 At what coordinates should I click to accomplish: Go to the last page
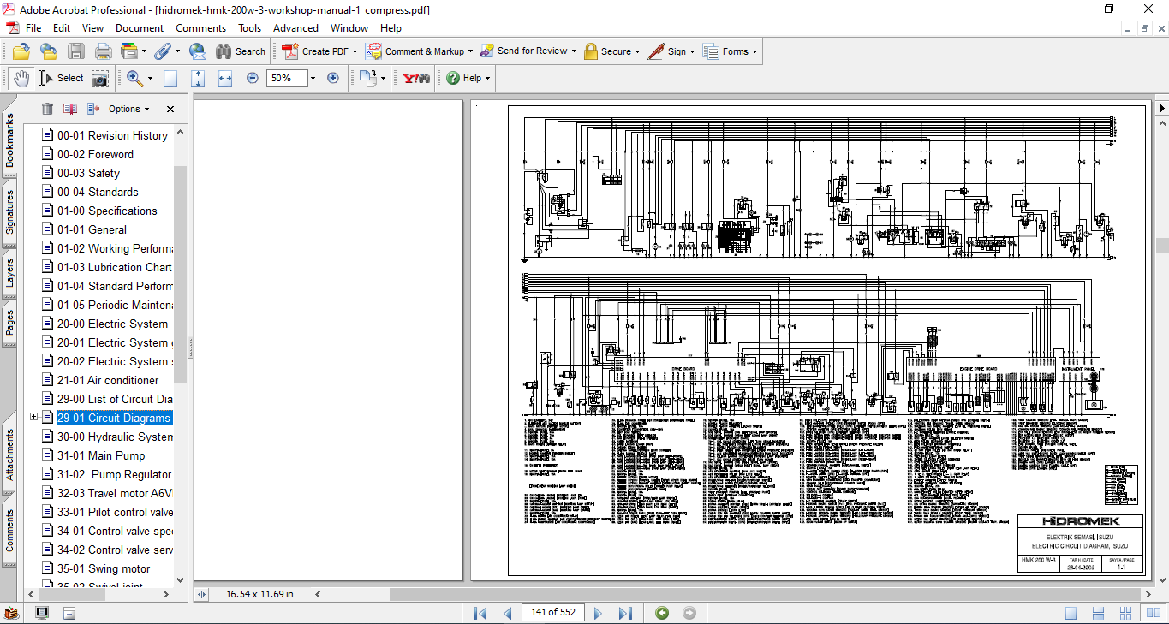pyautogui.click(x=625, y=613)
